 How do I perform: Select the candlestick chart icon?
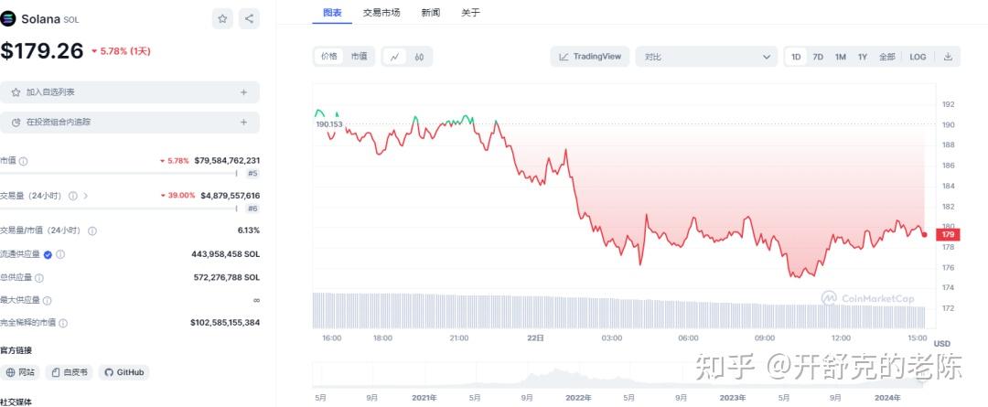pyautogui.click(x=419, y=57)
